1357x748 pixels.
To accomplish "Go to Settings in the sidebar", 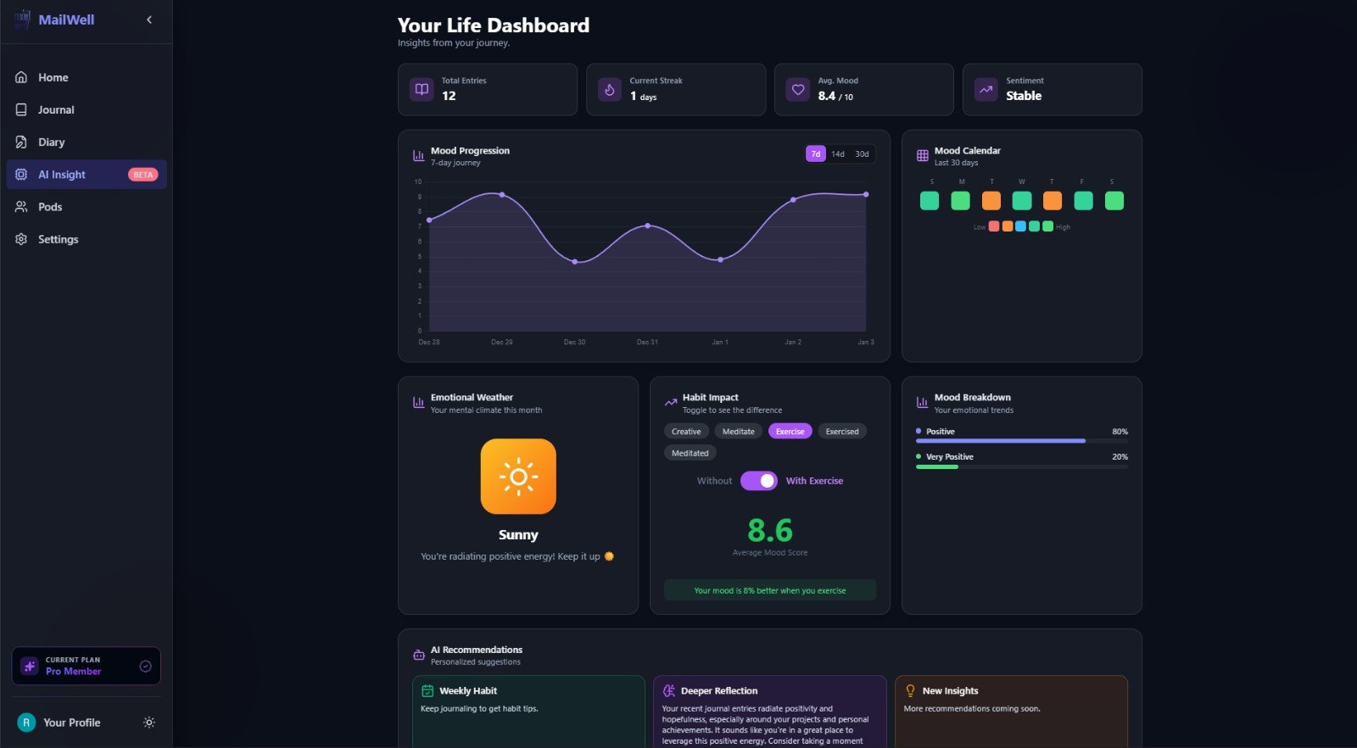I will coord(58,239).
